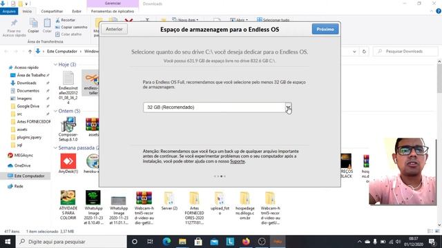Open the 32 GB storage size dropdown

[x=288, y=107]
